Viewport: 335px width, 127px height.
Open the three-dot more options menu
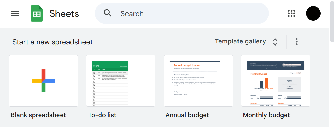pyautogui.click(x=297, y=42)
